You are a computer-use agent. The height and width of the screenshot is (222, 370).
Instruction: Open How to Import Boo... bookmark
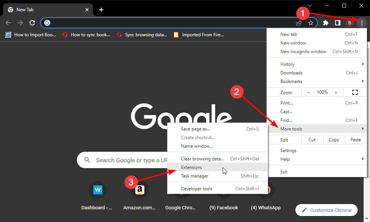(x=30, y=35)
